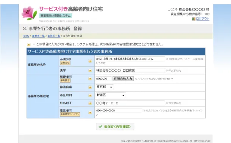The height and width of the screenshot is (143, 231).
Task: Open the 都道府県 dropdown showing 東京都
Action: (x=104, y=87)
